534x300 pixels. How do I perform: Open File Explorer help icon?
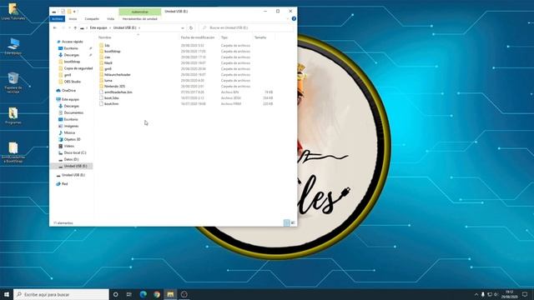[x=294, y=18]
